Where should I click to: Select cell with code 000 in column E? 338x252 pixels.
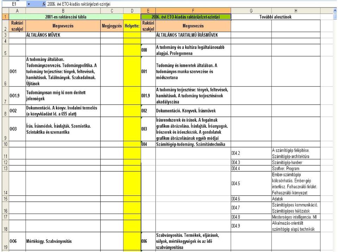(x=148, y=50)
